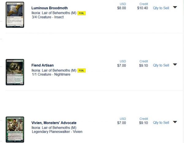Expand Qty to Sell for Vivien
Screen dimensions: 184x143
(x=161, y=123)
